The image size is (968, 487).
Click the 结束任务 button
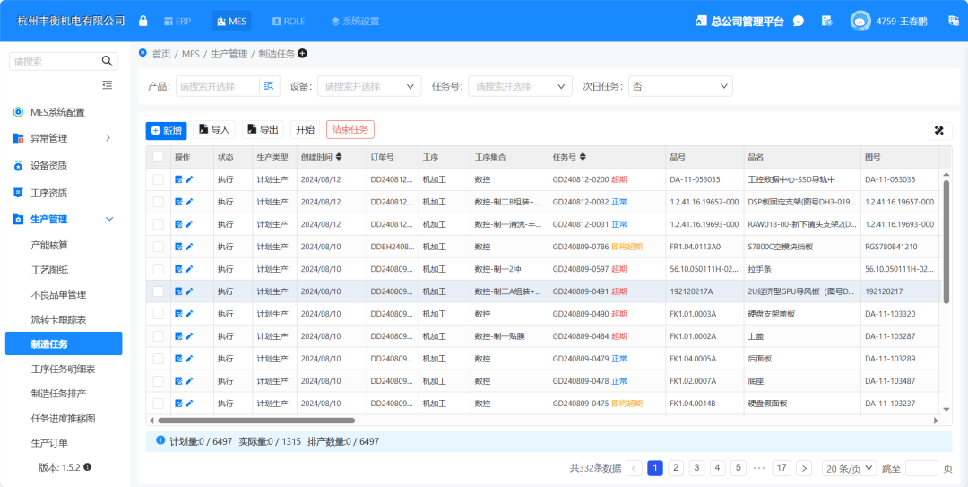pos(350,129)
